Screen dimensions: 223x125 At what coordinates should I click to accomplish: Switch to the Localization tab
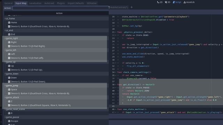36,3
